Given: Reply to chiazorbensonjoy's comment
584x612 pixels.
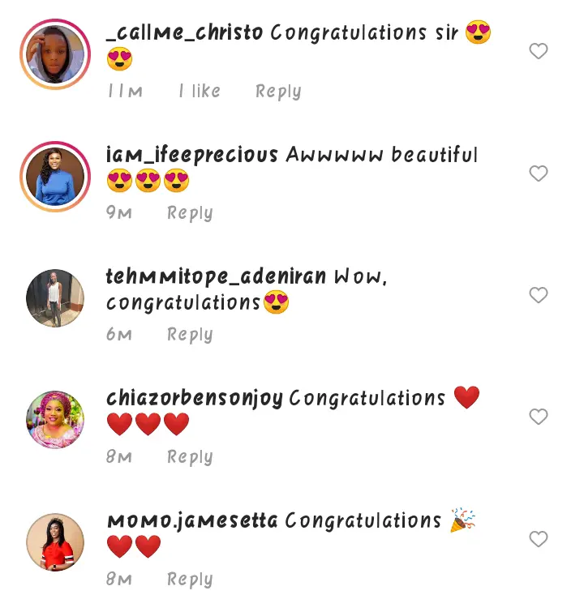Looking at the screenshot, I should (190, 457).
